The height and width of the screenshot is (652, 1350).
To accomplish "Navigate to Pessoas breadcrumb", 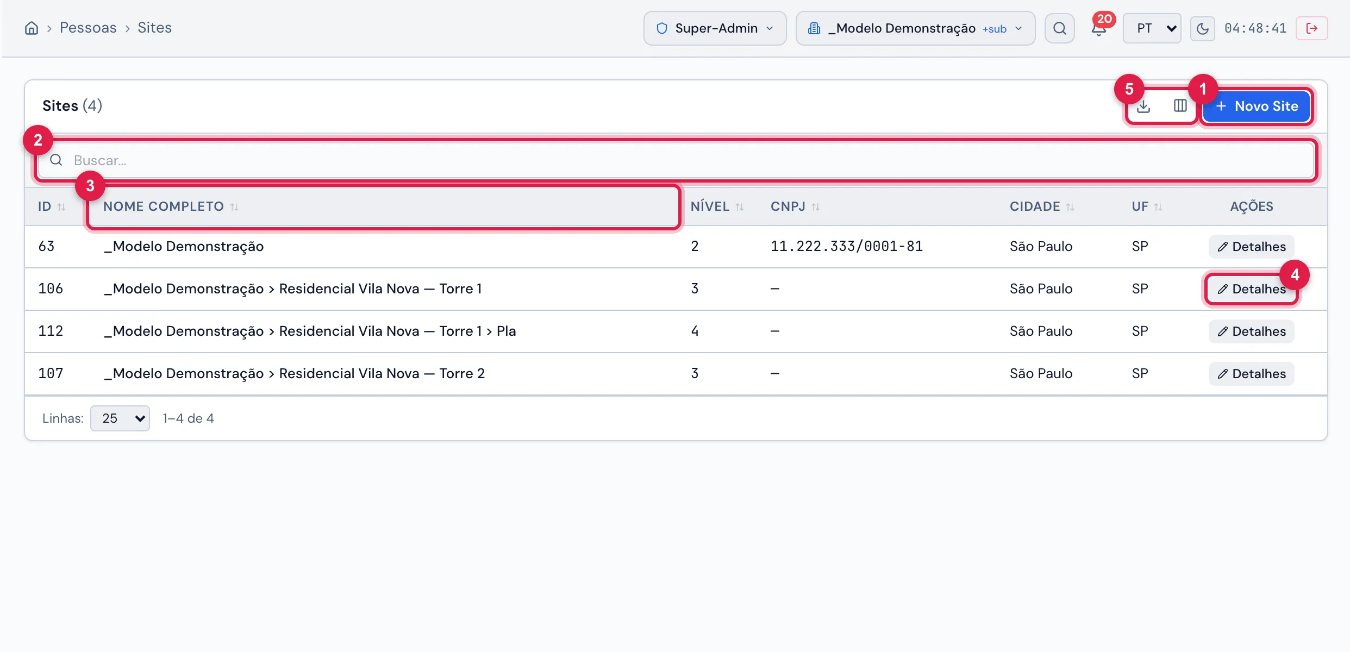I will (x=88, y=28).
